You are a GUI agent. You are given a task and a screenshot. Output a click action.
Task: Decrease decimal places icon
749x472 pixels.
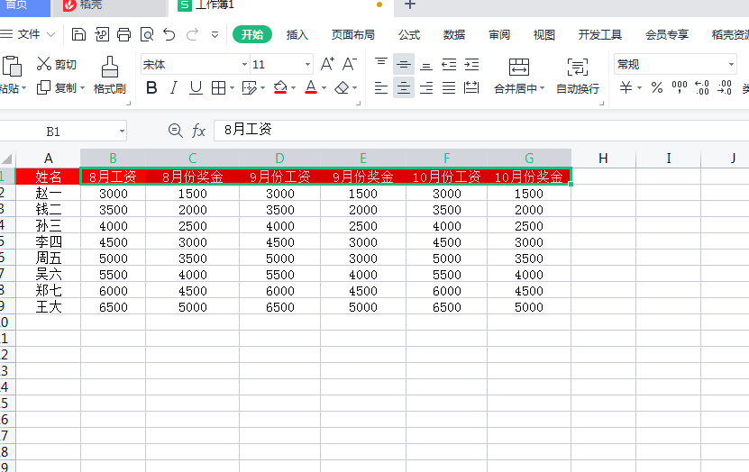725,87
